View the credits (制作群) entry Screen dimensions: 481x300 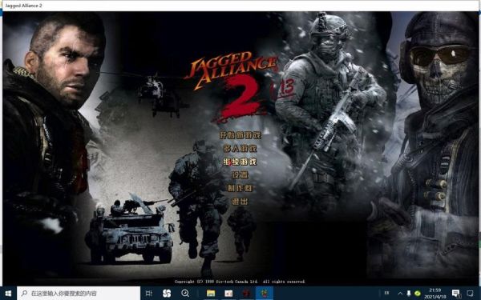point(240,188)
